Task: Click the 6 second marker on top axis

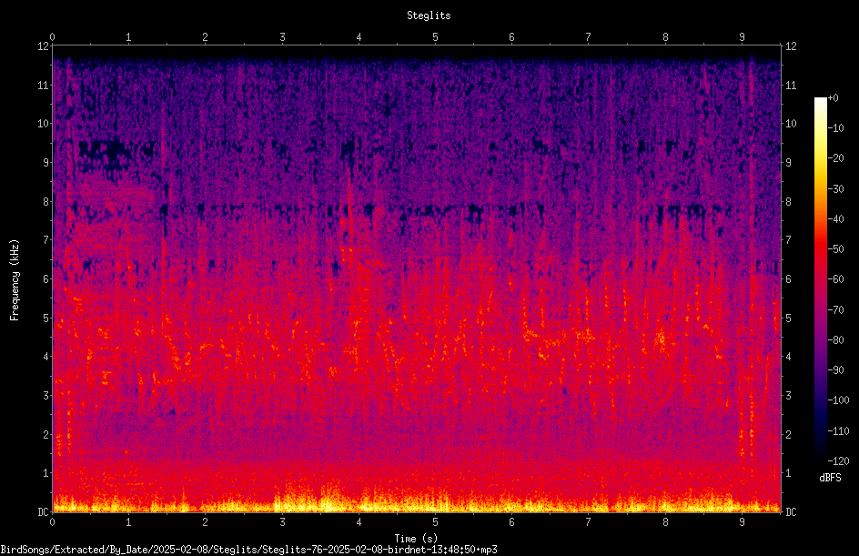Action: (511, 37)
